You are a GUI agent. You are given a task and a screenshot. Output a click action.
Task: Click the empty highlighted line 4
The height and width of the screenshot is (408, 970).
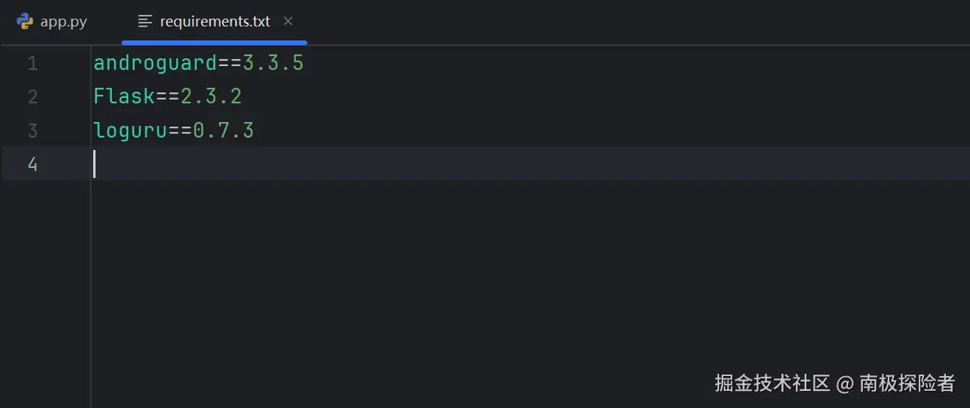pos(466,164)
